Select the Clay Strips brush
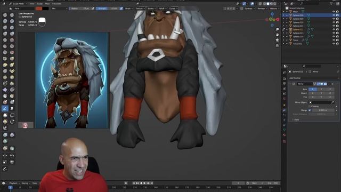The width and height of the screenshot is (341, 192). [12, 21]
